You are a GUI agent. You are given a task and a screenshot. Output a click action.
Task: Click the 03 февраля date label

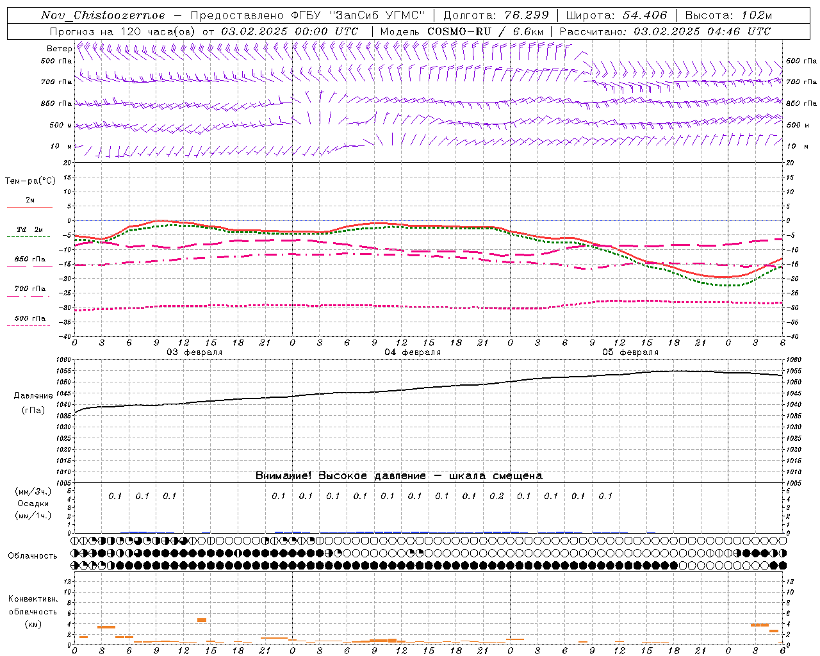pyautogui.click(x=195, y=352)
